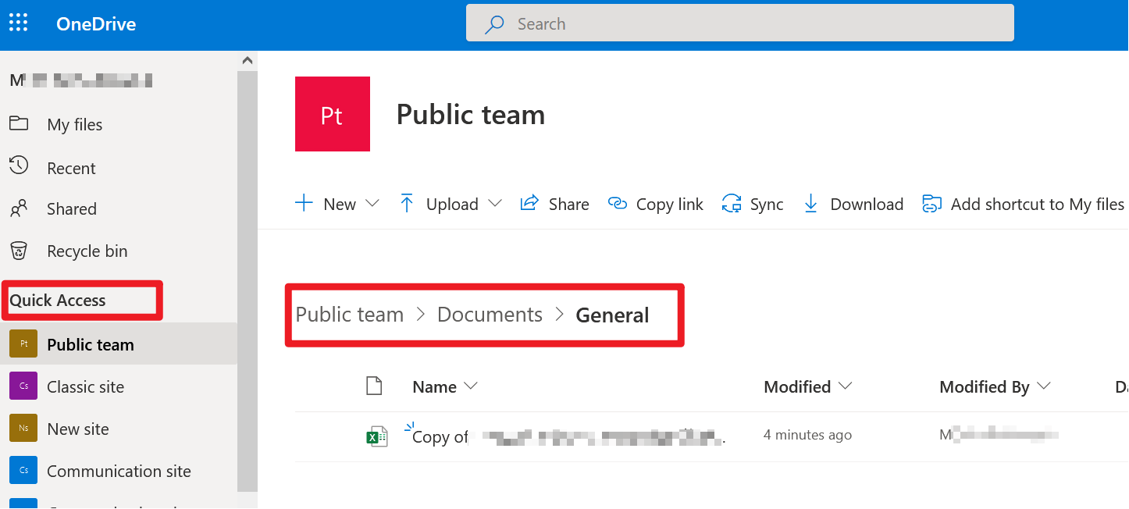Open the 'Copy of' Excel file
The height and width of the screenshot is (509, 1129).
coord(569,436)
